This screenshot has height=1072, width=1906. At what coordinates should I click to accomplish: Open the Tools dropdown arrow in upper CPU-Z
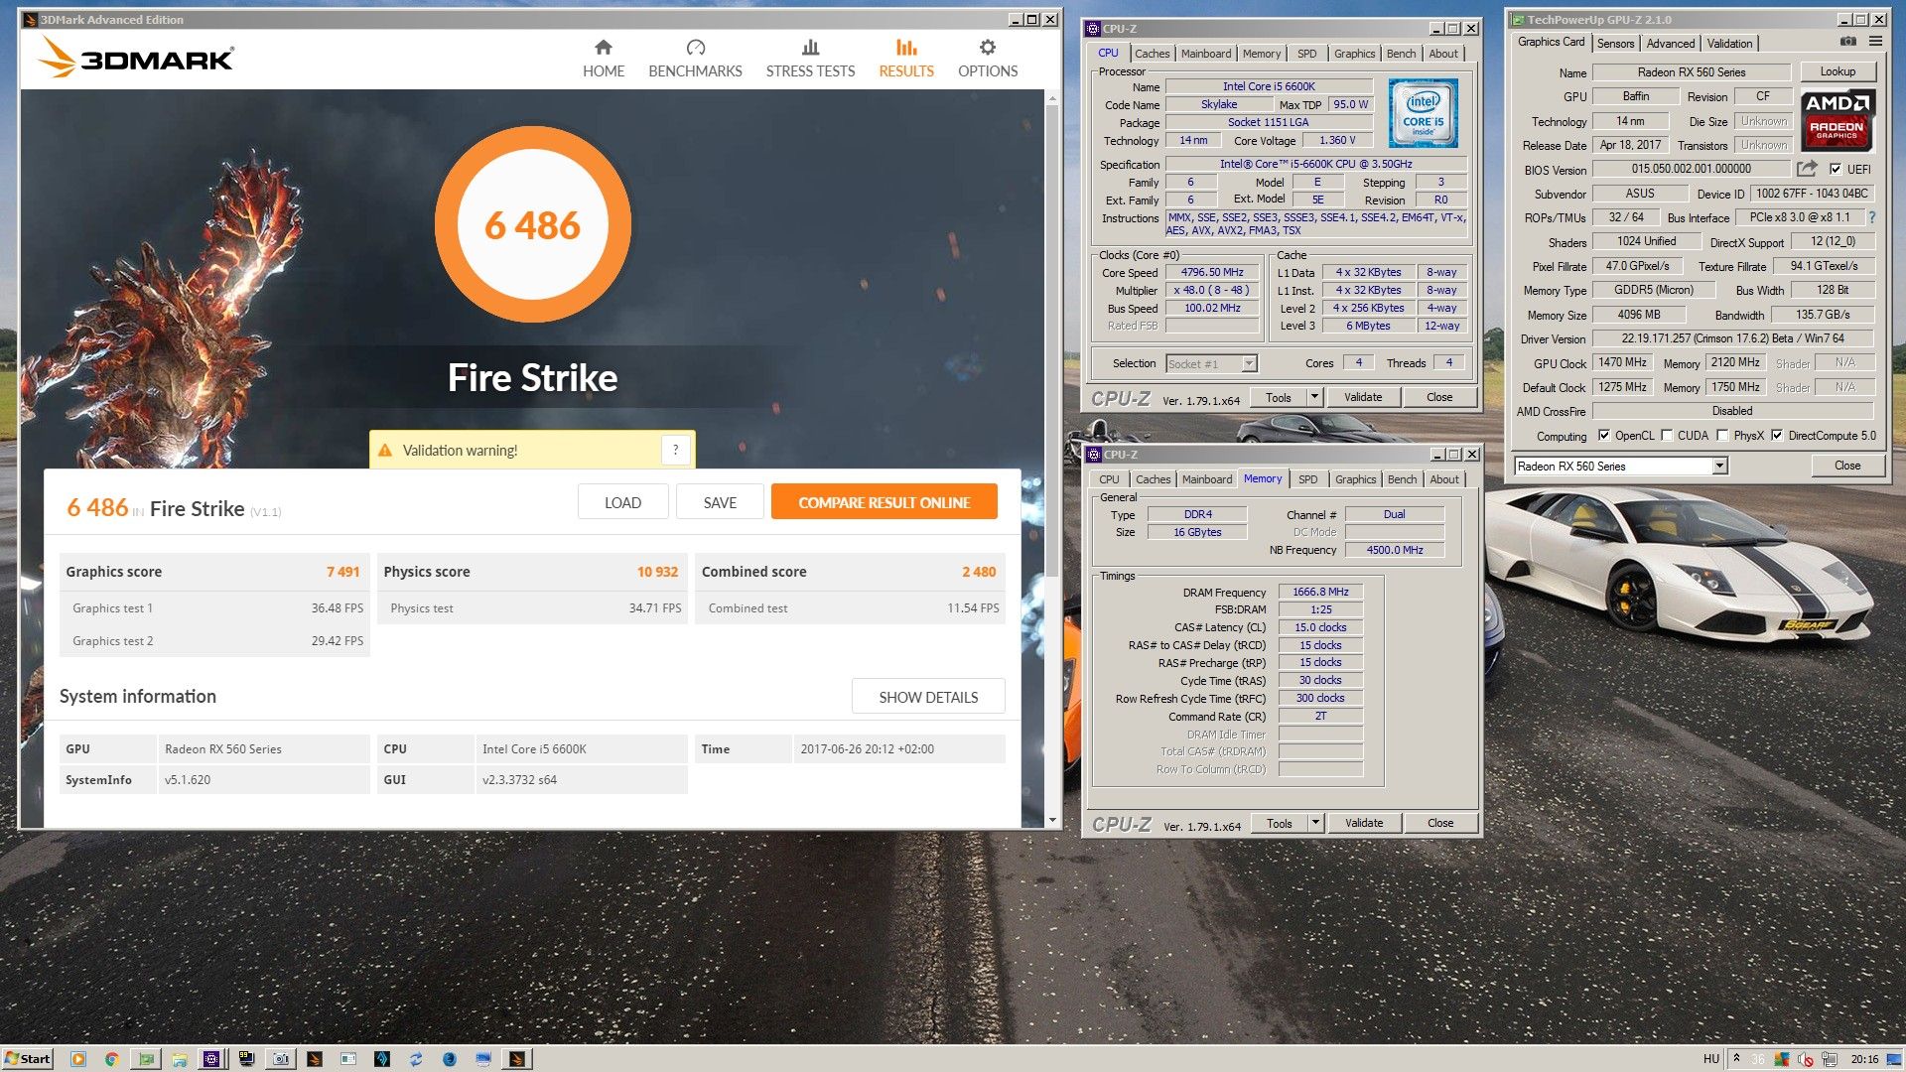[x=1314, y=397]
